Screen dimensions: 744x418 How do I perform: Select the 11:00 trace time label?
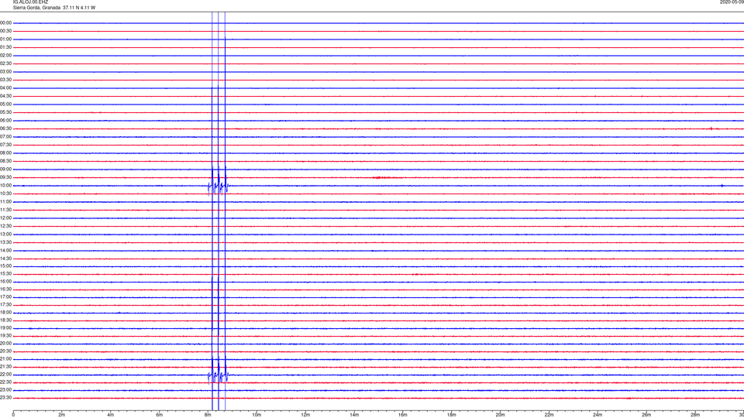[5, 201]
